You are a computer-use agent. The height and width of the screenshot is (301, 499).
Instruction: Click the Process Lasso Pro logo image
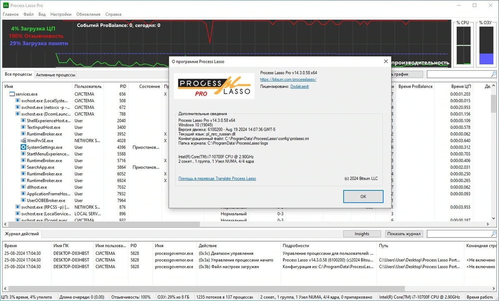[x=214, y=86]
